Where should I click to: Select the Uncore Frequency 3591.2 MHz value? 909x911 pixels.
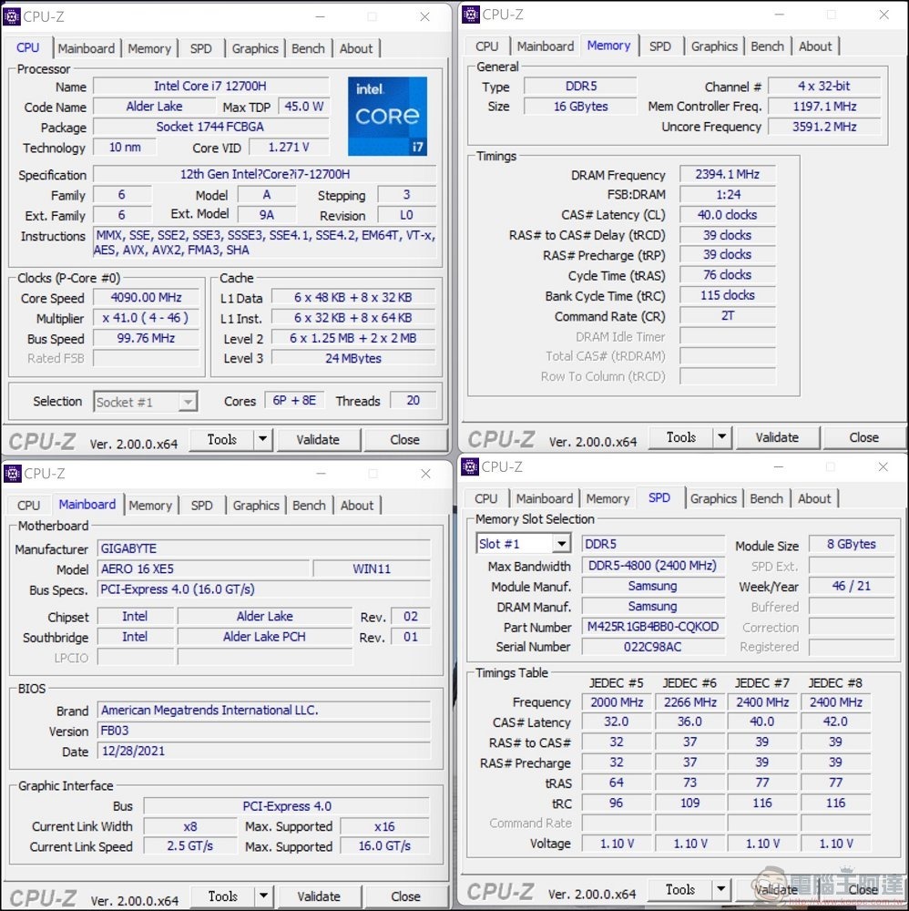pyautogui.click(x=824, y=127)
